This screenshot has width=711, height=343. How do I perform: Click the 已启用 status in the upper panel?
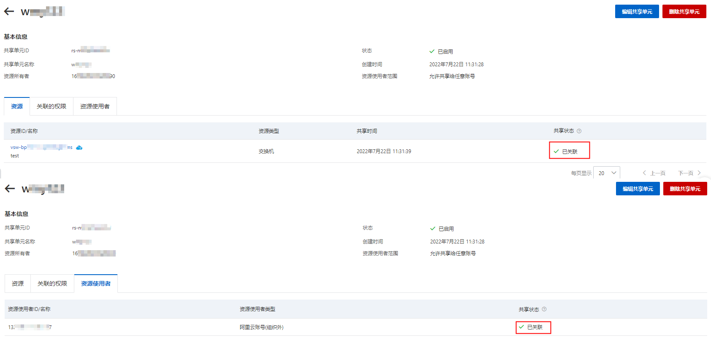tap(441, 51)
